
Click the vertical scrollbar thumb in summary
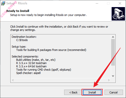pyautogui.click(x=113, y=52)
